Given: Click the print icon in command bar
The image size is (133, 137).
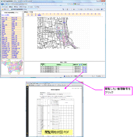Looking at the screenshot, I should (x=74, y=9).
